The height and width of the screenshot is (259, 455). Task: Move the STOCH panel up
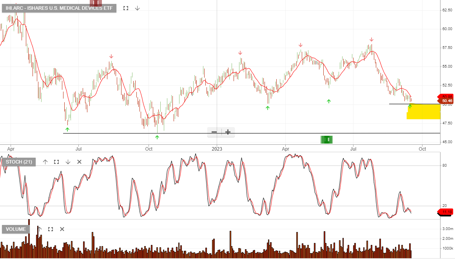[45, 162]
